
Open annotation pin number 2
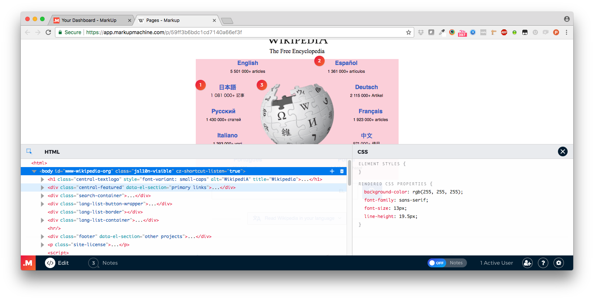(319, 61)
